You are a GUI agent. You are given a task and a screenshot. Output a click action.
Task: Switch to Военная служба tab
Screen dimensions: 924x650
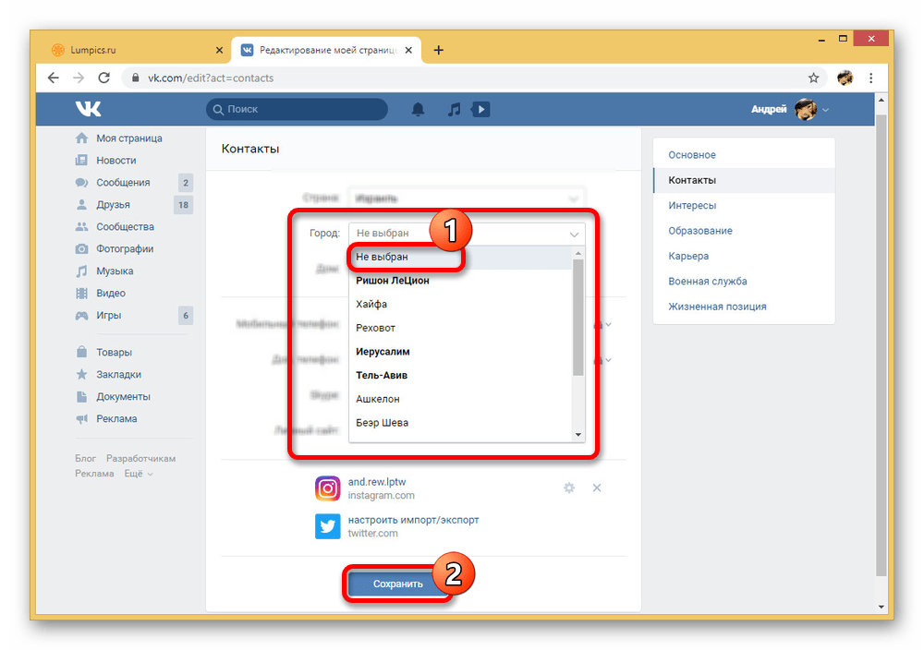pos(744,282)
